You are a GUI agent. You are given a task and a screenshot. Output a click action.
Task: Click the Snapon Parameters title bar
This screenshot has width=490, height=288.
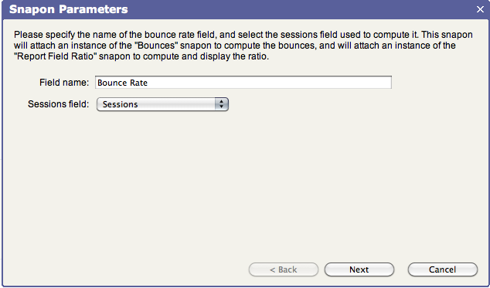pyautogui.click(x=245, y=9)
